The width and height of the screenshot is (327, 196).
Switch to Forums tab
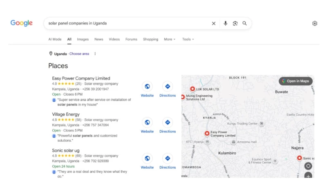131,39
